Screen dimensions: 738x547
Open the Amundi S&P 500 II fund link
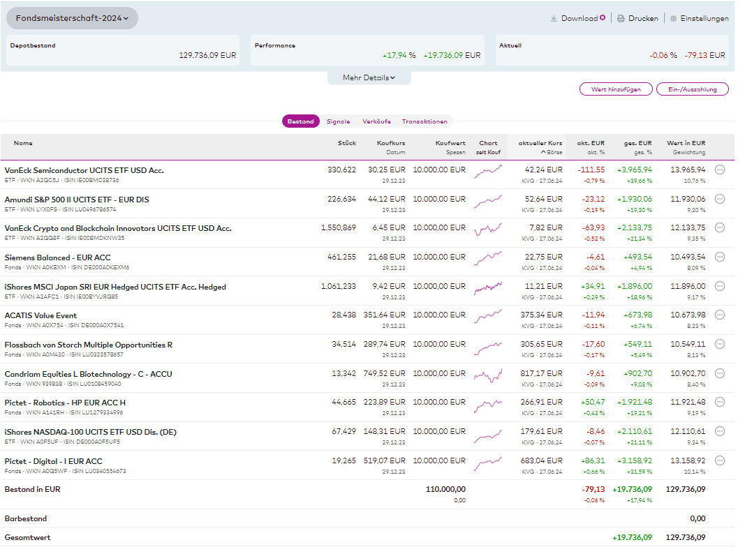click(77, 200)
